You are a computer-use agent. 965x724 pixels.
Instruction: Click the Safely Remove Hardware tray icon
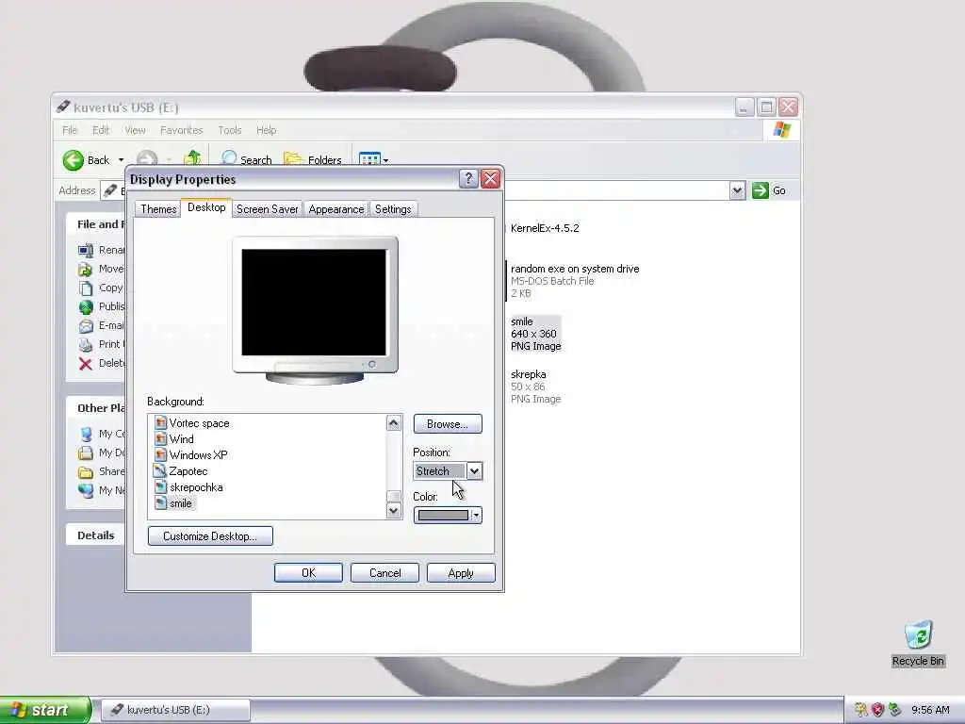pyautogui.click(x=895, y=710)
